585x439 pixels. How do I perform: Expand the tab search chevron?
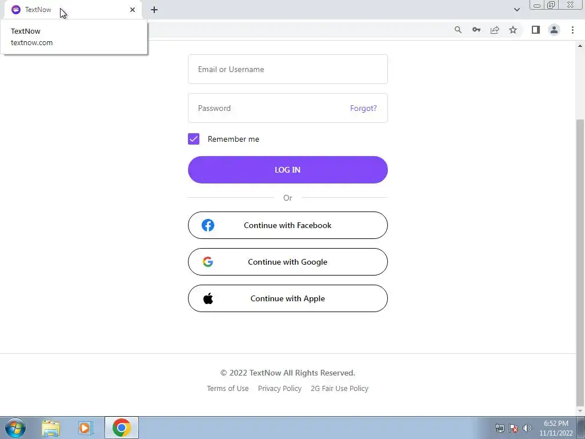pyautogui.click(x=516, y=10)
